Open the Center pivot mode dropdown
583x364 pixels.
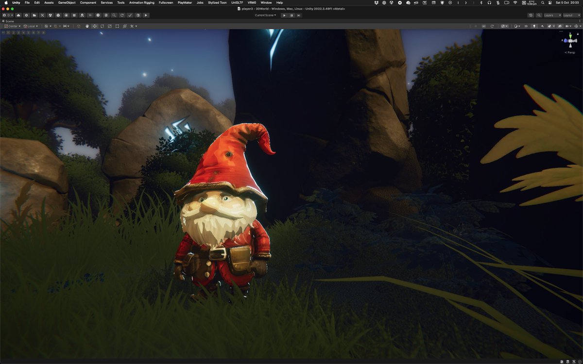point(13,26)
